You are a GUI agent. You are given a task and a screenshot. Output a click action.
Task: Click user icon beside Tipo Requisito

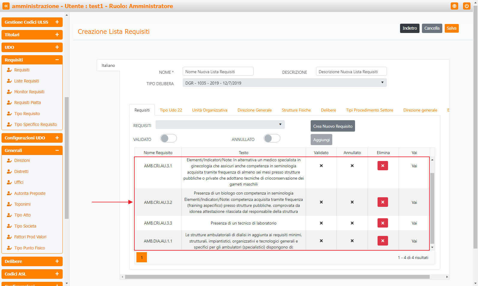(9, 114)
